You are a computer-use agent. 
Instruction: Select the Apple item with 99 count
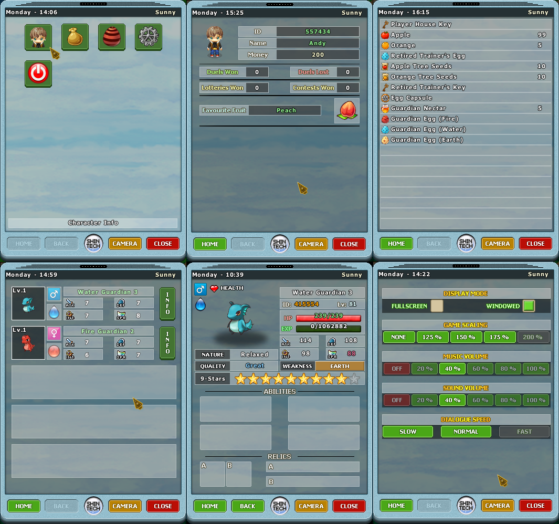pos(466,35)
